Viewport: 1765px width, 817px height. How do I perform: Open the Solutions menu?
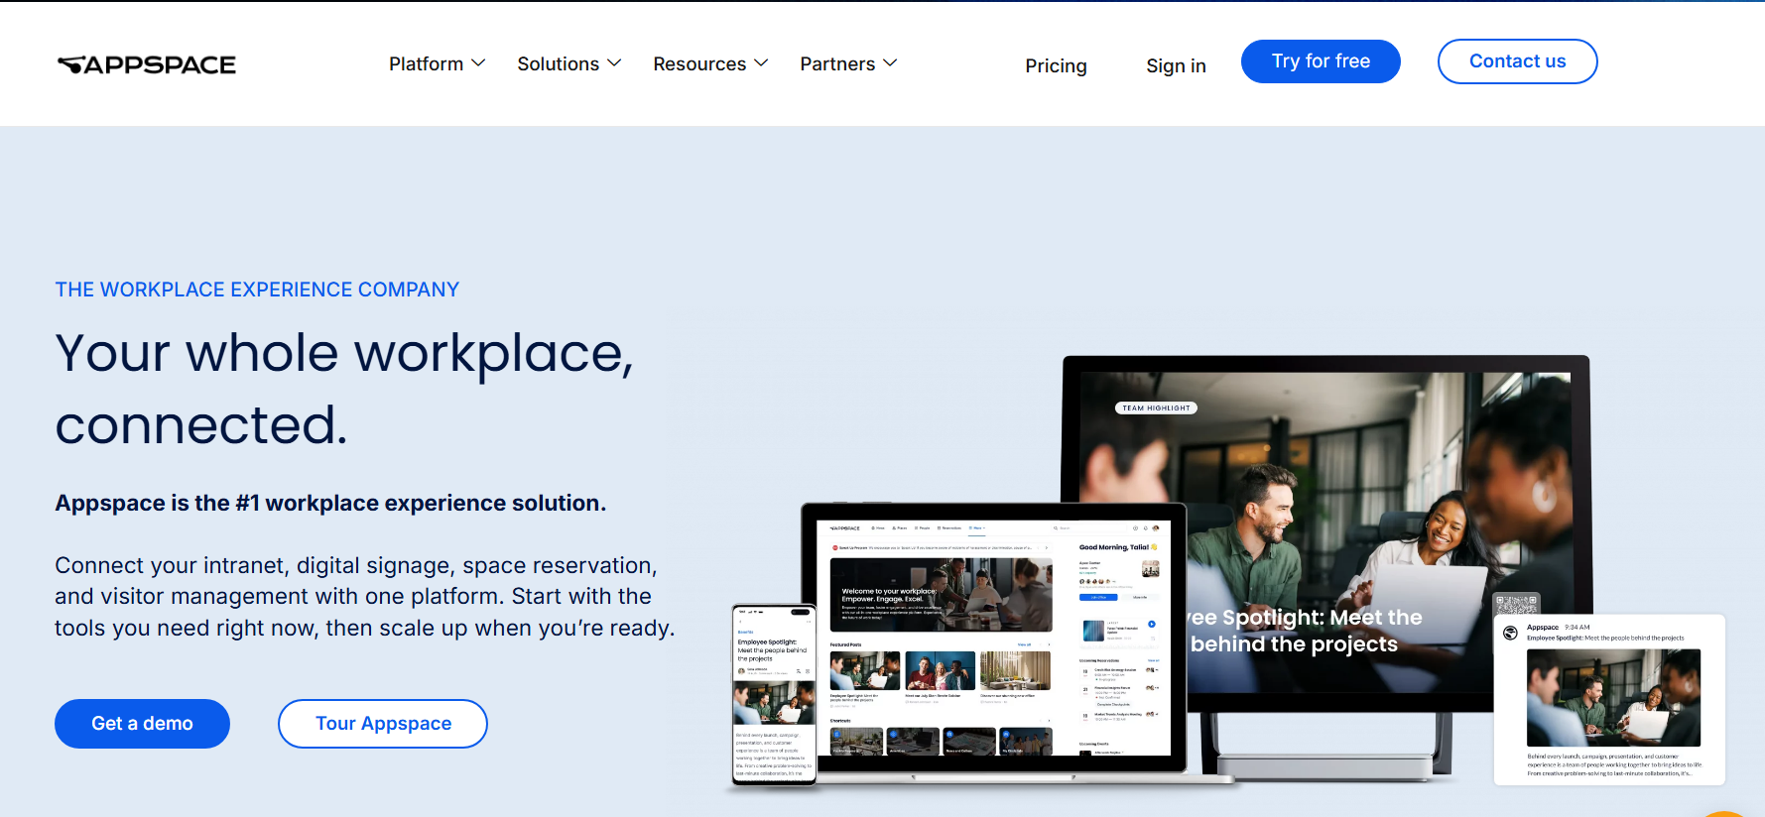click(558, 63)
